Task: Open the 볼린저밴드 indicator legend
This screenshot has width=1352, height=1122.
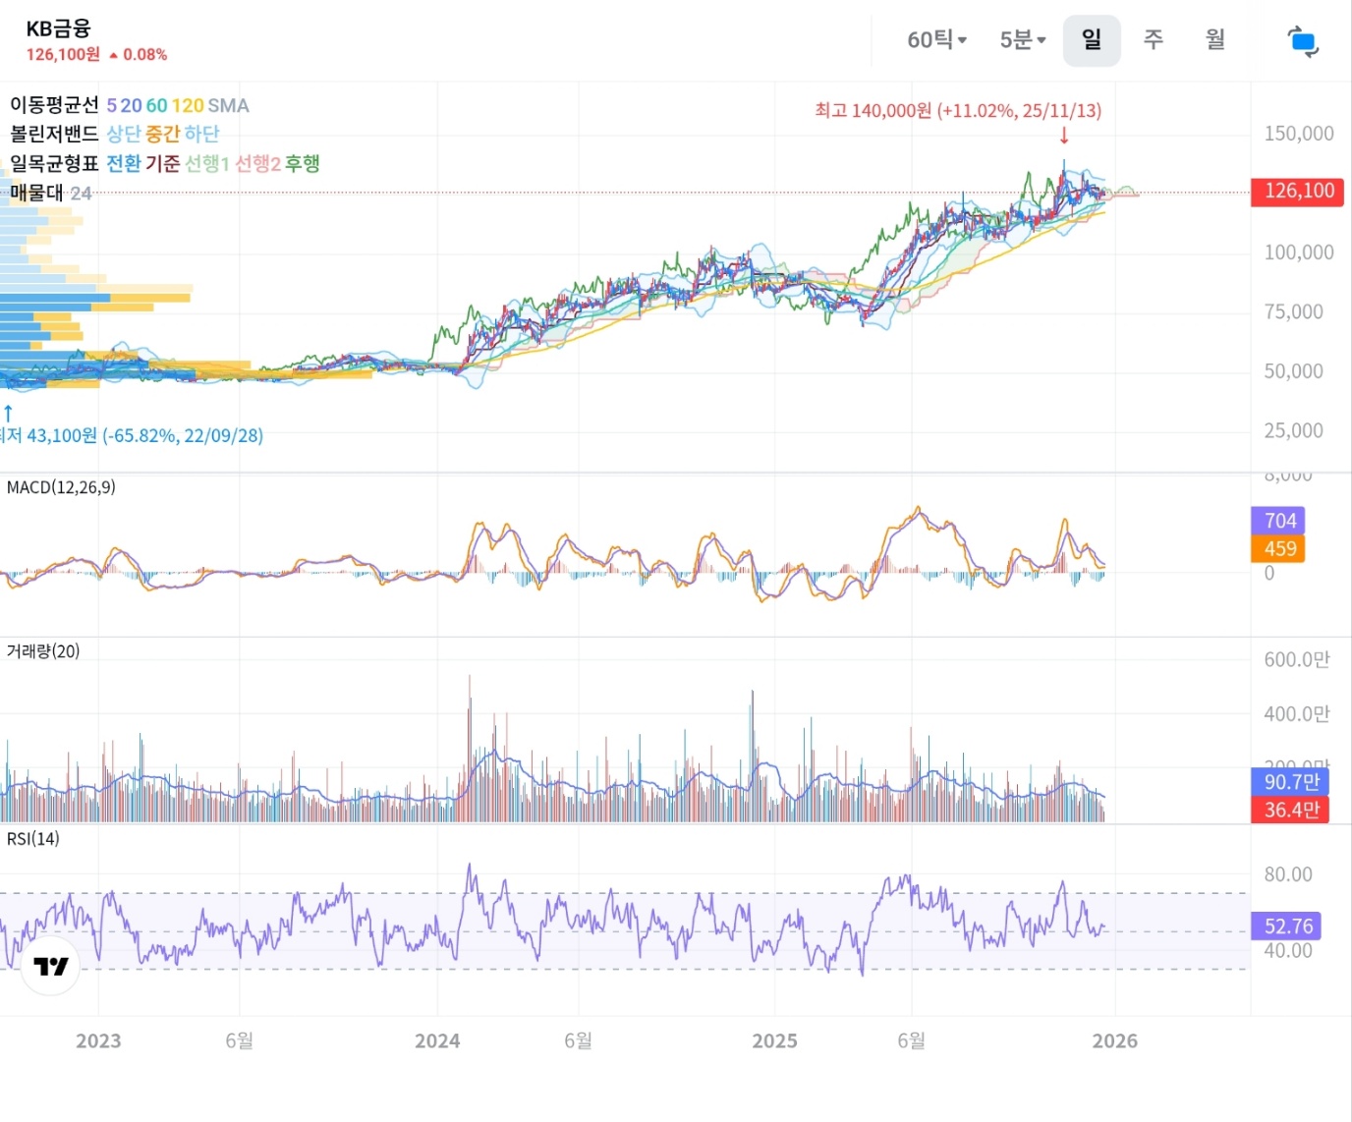Action: pyautogui.click(x=54, y=134)
